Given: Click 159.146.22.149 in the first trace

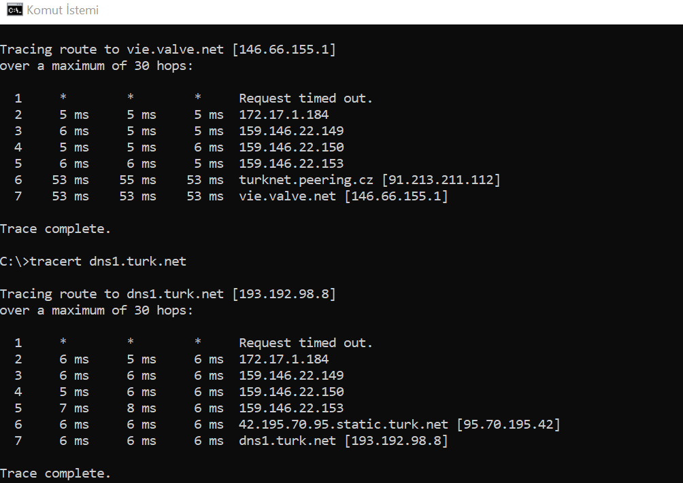Looking at the screenshot, I should tap(291, 131).
